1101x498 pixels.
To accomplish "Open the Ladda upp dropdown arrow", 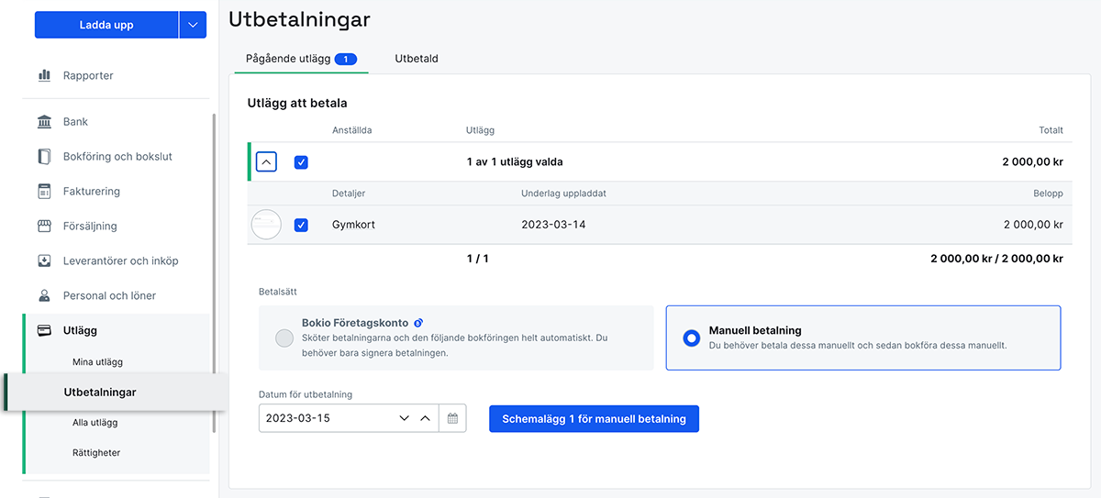I will 193,25.
